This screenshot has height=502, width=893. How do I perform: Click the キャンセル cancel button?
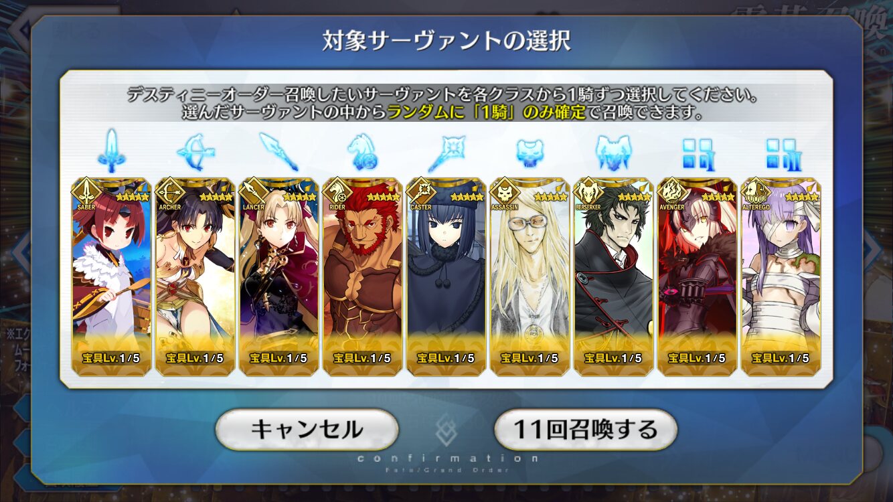(x=307, y=429)
